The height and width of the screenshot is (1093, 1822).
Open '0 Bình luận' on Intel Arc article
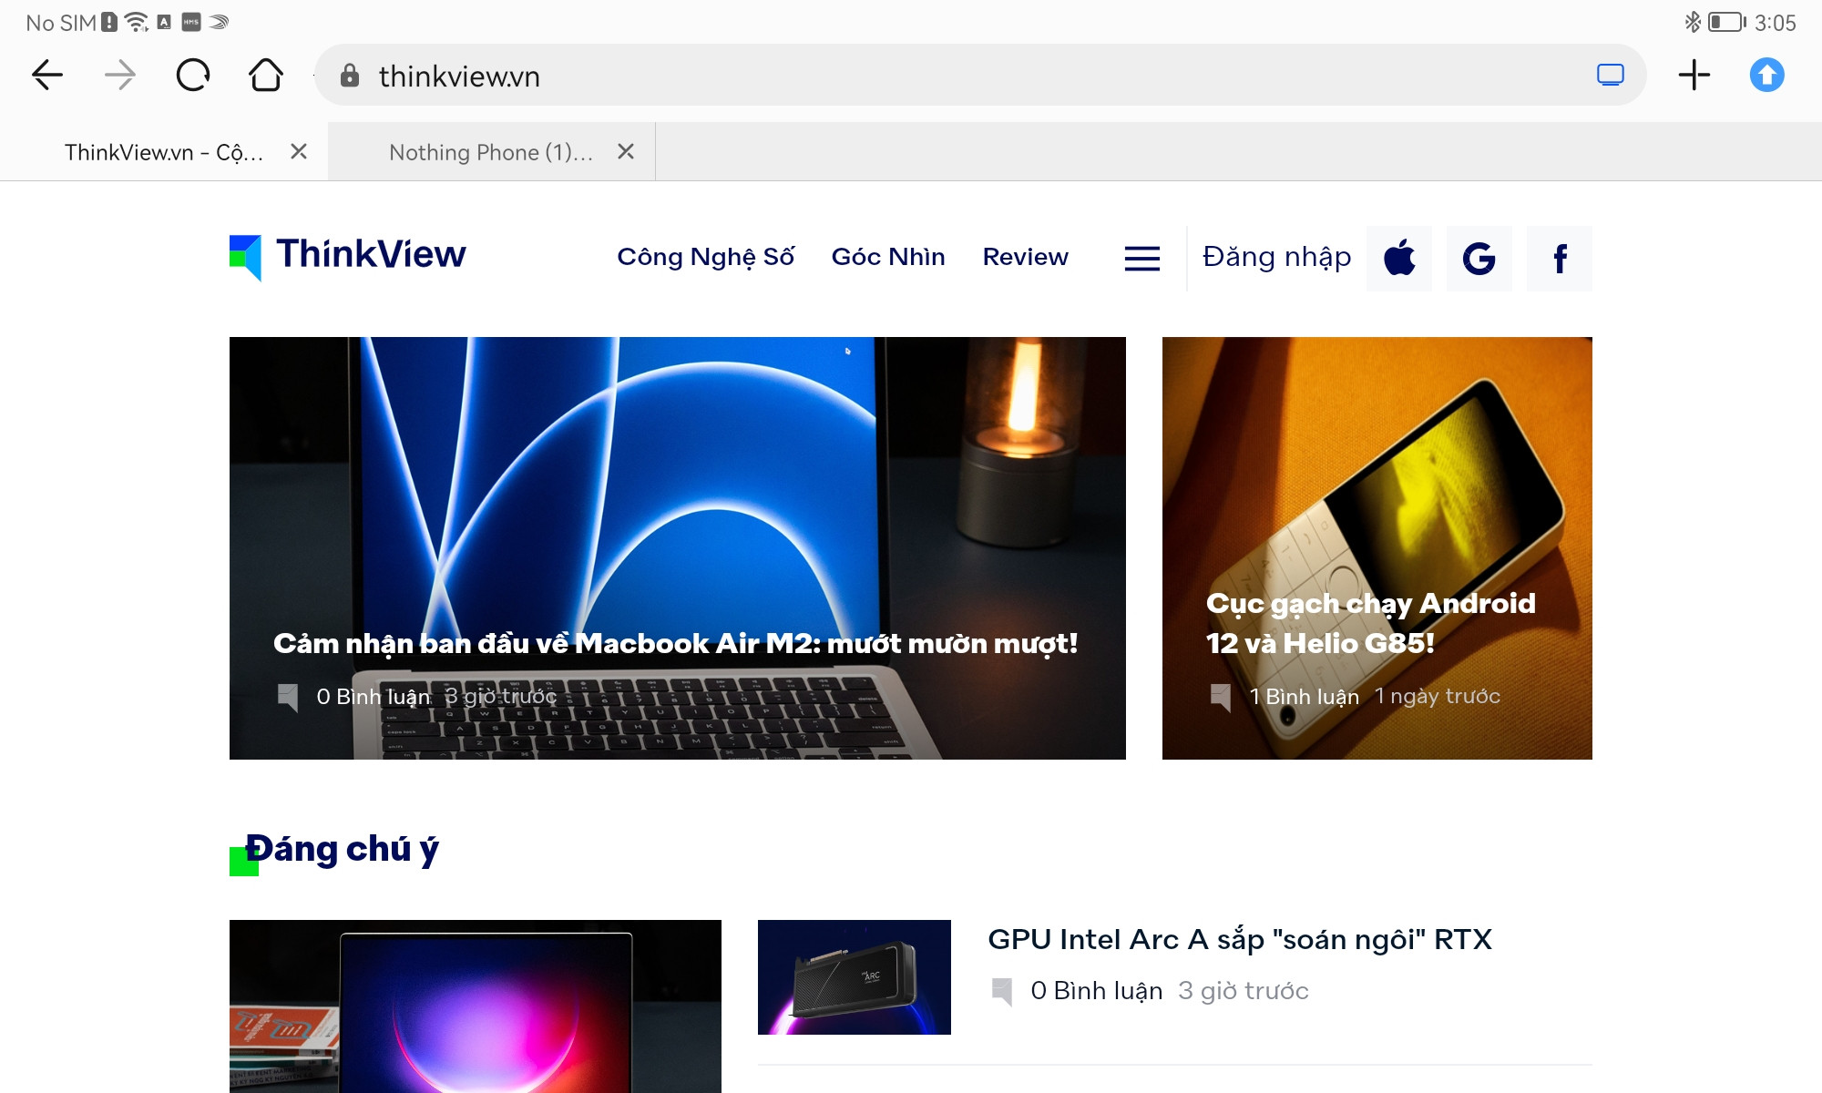click(1097, 991)
